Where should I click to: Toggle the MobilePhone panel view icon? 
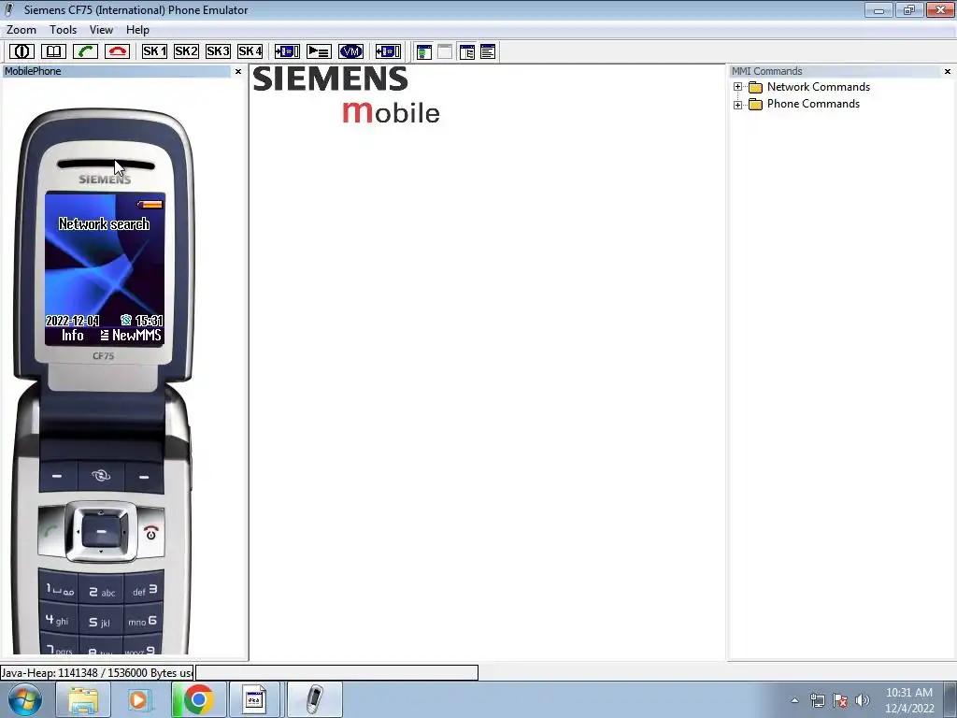(x=423, y=52)
